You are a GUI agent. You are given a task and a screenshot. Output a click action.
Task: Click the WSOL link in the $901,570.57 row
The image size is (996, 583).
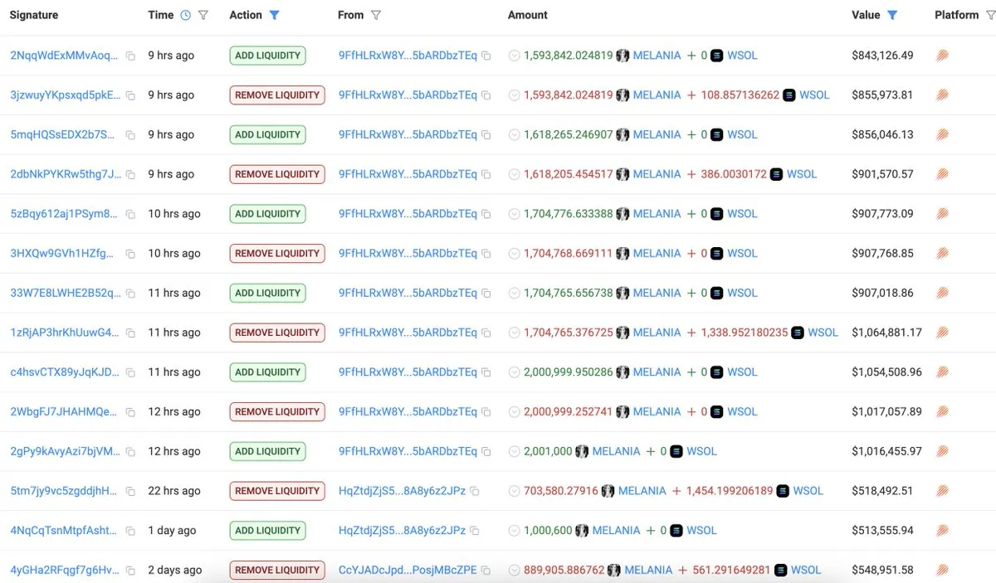802,174
